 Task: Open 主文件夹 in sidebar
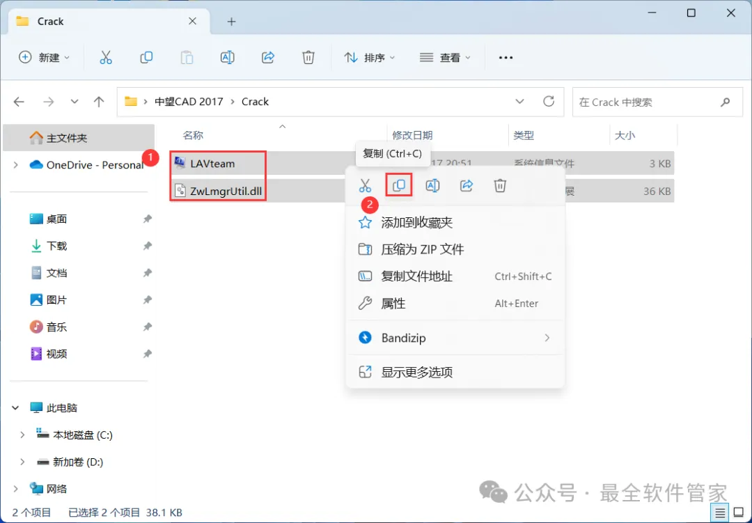[x=79, y=138]
